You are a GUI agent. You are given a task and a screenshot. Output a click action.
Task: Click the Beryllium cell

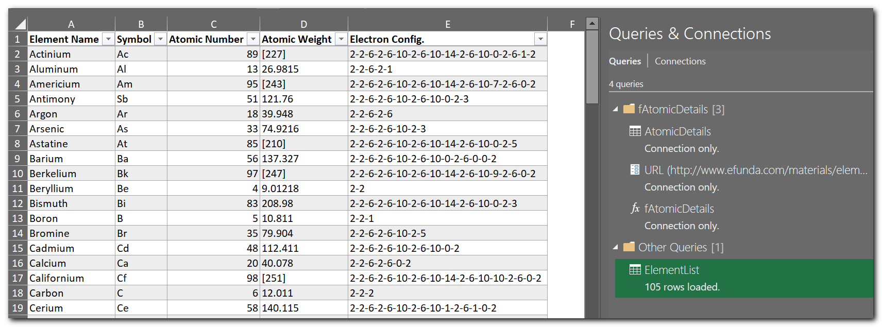[71, 188]
